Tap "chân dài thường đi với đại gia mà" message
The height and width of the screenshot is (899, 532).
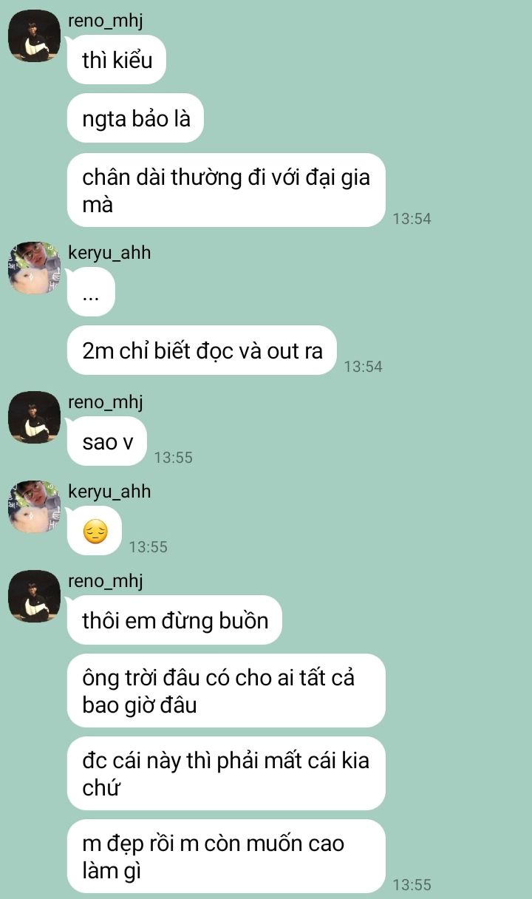pos(226,190)
